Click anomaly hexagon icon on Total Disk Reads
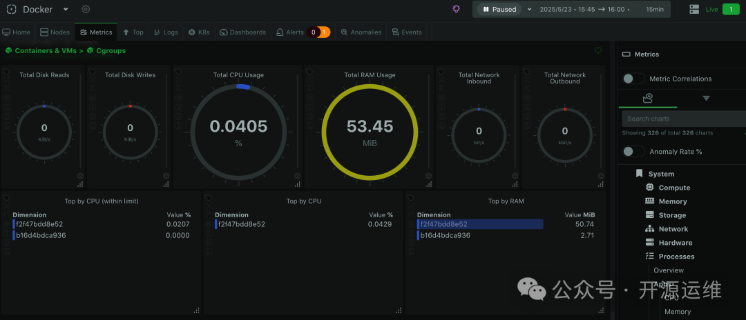 pyautogui.click(x=80, y=176)
